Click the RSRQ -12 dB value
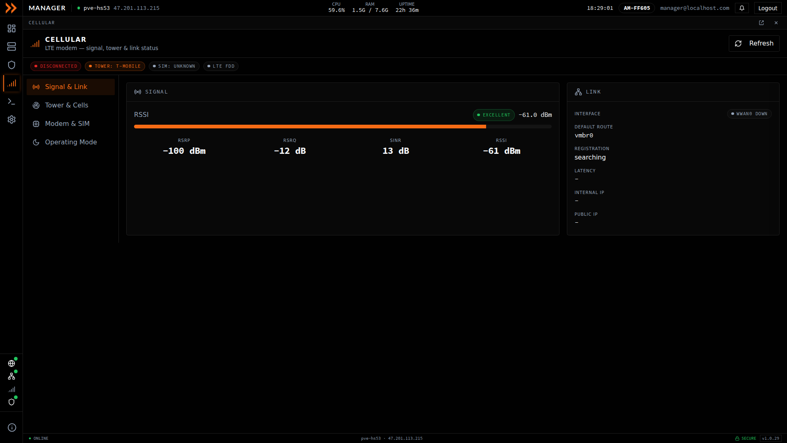The width and height of the screenshot is (787, 443). (289, 151)
